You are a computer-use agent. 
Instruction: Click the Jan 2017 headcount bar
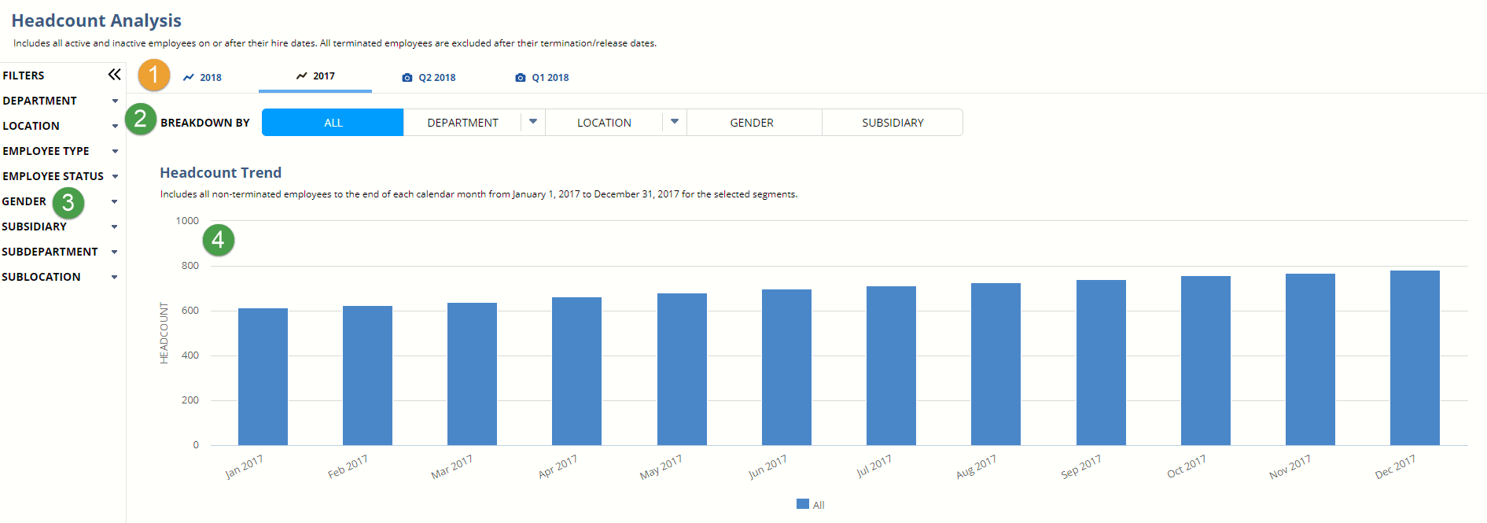pos(263,377)
